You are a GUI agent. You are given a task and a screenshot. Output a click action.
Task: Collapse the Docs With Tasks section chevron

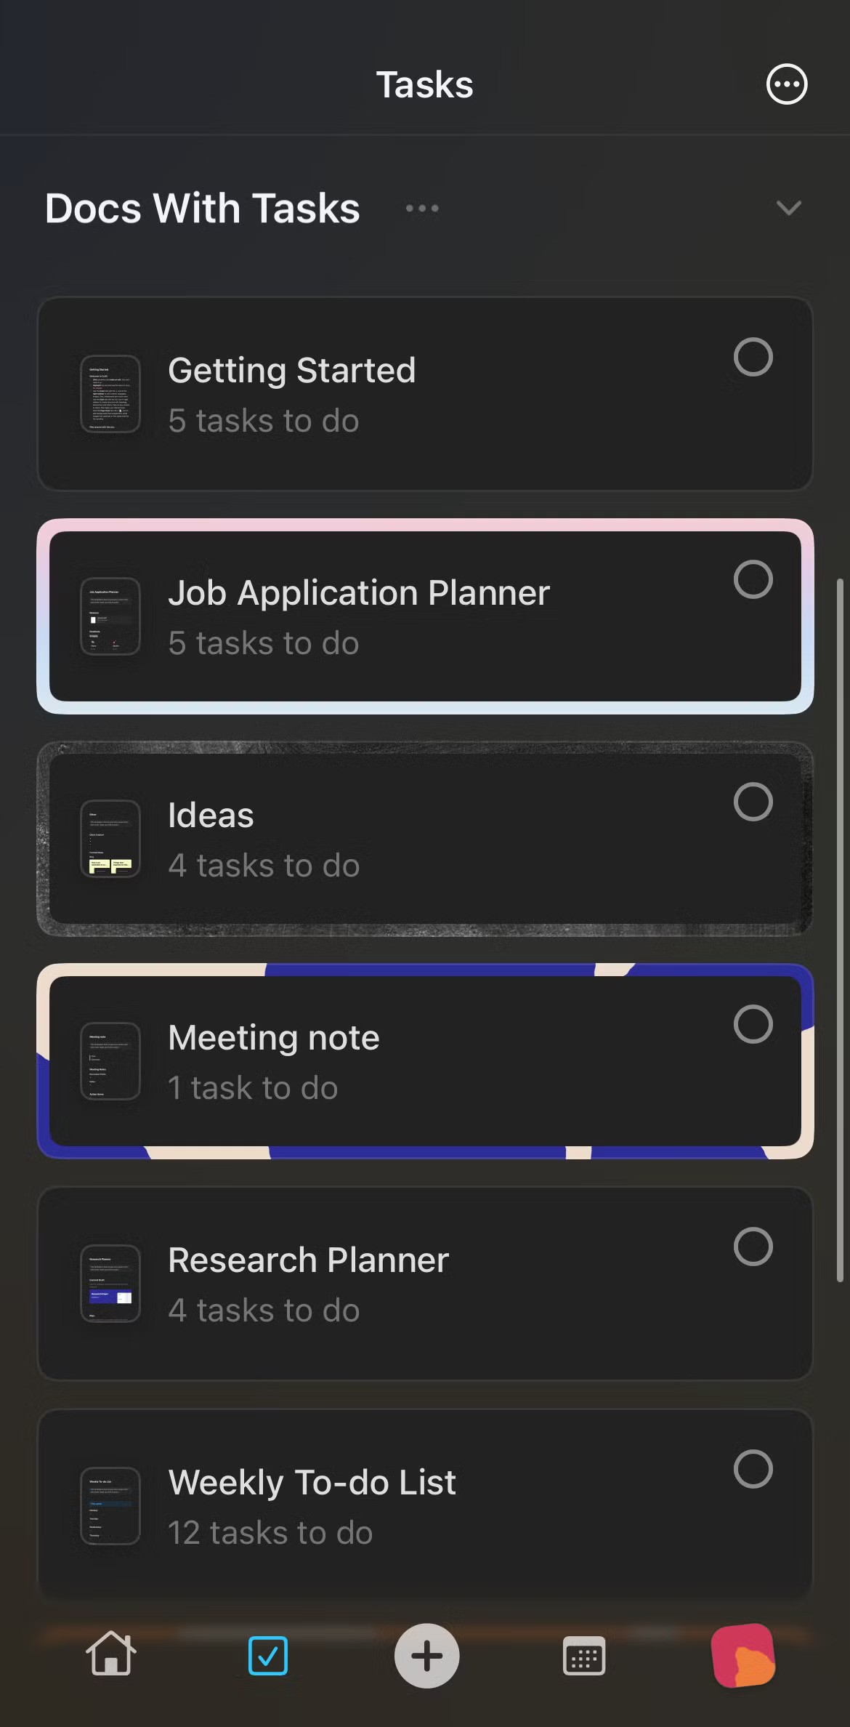(x=788, y=209)
